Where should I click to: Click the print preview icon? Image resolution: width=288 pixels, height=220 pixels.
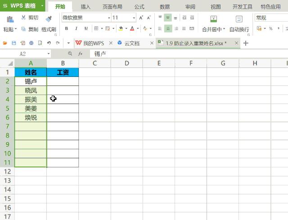[40, 43]
